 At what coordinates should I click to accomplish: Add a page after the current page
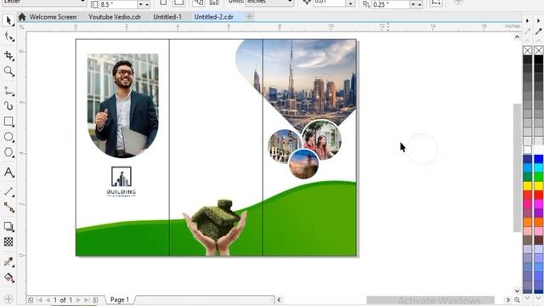(95, 300)
